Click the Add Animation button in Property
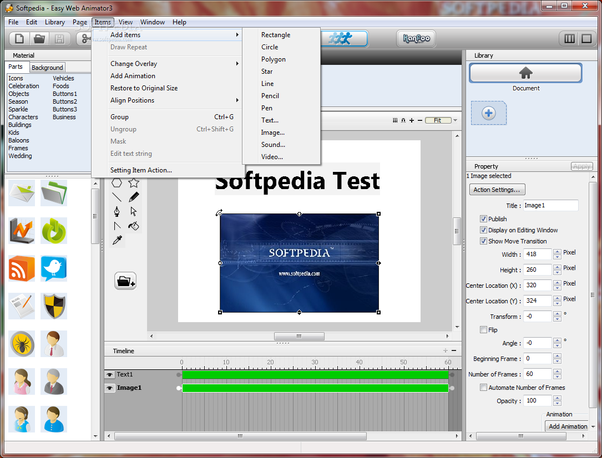602x458 pixels. click(568, 426)
